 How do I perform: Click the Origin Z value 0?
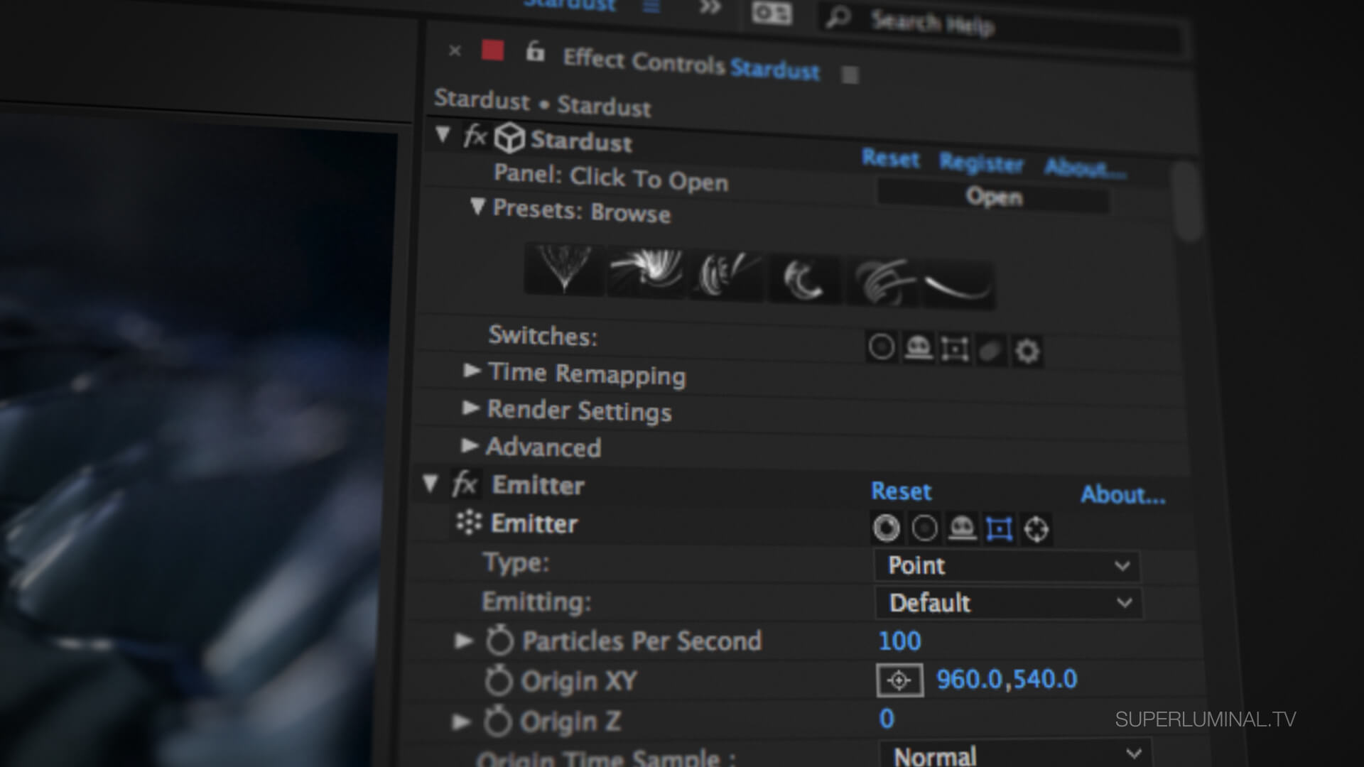(x=887, y=719)
